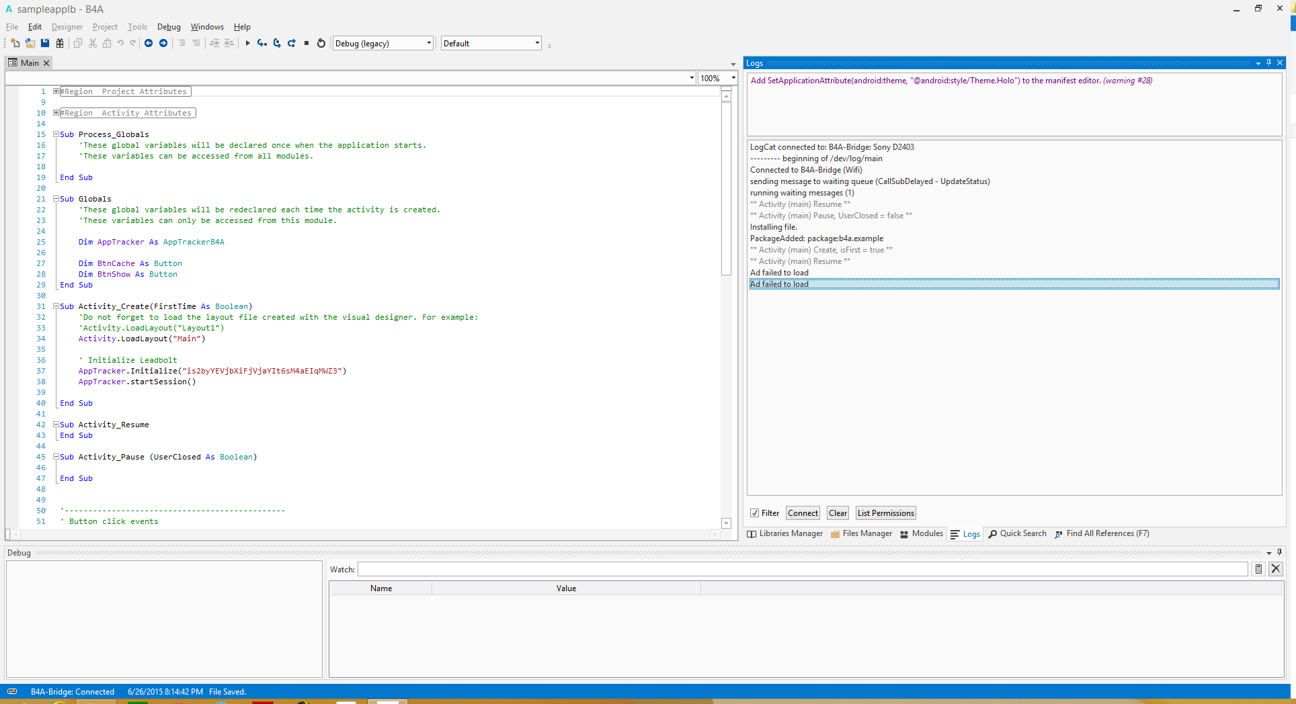
Task: Click the Restart circular arrow icon
Action: 321,44
